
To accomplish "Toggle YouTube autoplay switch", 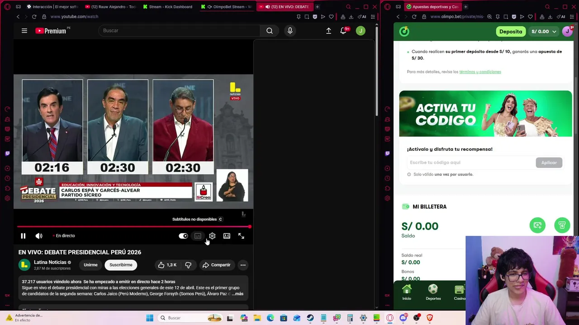I will [183, 236].
